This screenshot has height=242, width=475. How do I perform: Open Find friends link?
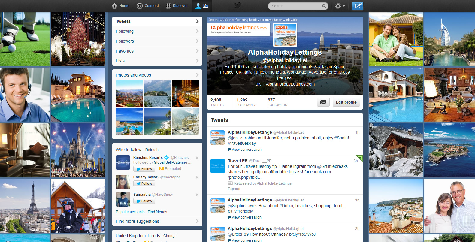pos(157,212)
